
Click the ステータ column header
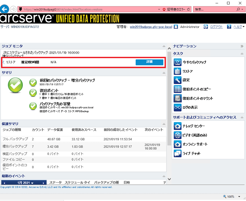(x=55, y=182)
